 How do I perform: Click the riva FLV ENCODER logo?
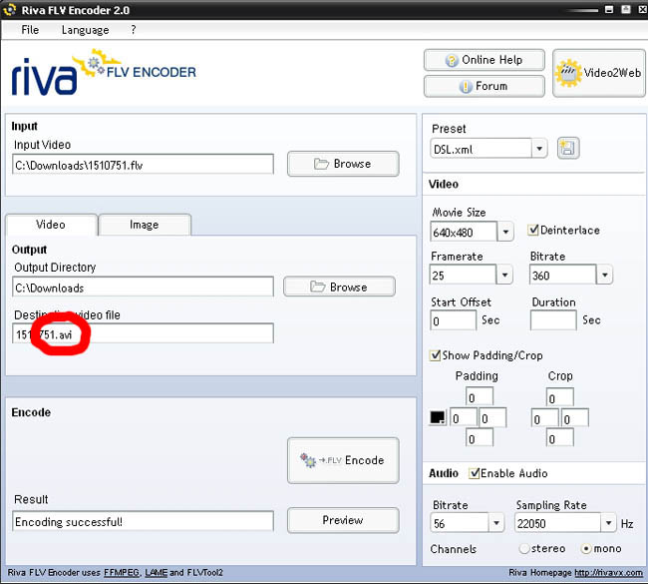tap(104, 73)
